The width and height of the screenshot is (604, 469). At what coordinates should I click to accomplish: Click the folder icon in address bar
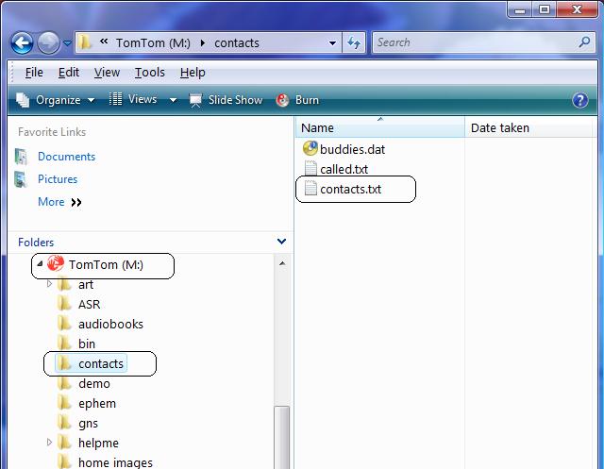point(84,42)
